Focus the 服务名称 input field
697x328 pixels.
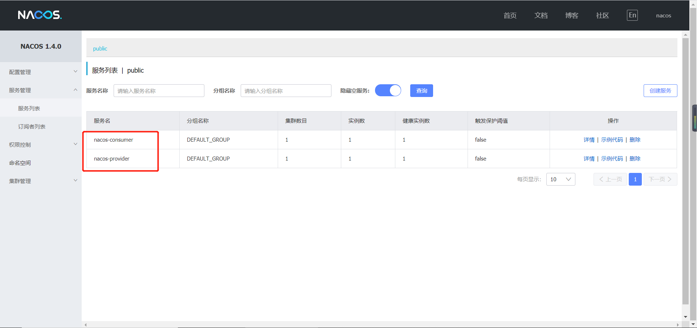coord(159,91)
